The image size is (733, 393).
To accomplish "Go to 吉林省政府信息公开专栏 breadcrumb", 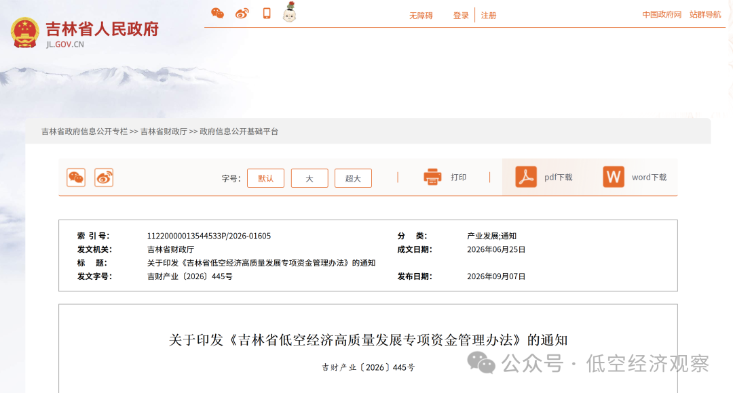I will 84,131.
